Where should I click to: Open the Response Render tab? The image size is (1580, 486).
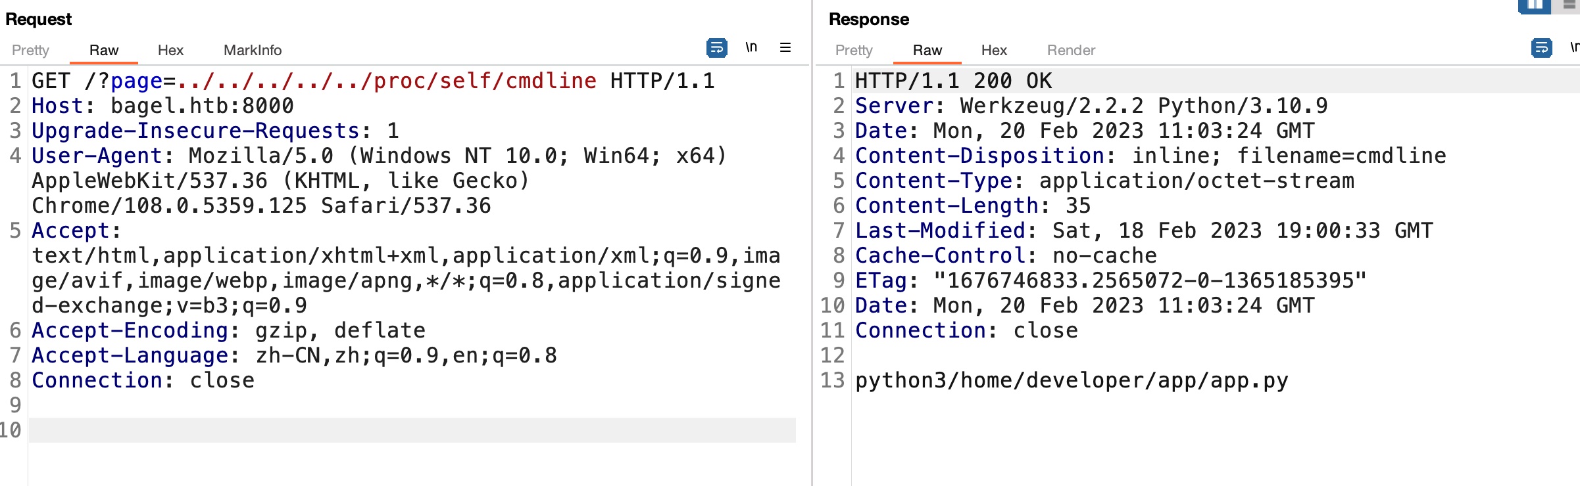coord(1071,50)
